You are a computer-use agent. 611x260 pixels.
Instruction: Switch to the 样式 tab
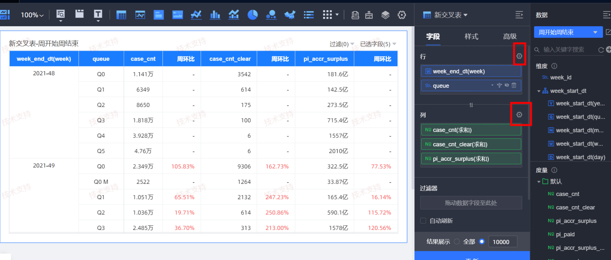point(471,37)
